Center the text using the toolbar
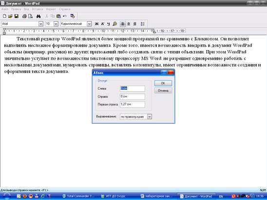Screen dimensions: 267x200 tap(129, 24)
